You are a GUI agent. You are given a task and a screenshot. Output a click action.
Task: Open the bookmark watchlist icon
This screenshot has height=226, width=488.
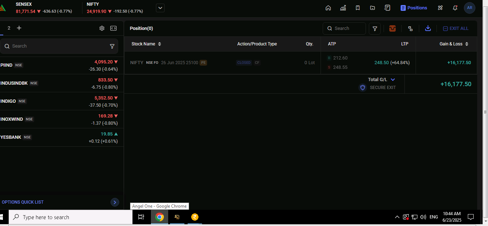[358, 8]
